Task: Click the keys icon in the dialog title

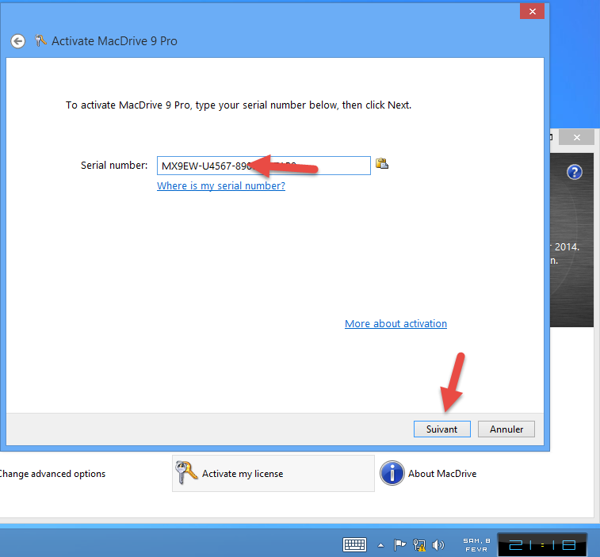Action: [x=40, y=40]
